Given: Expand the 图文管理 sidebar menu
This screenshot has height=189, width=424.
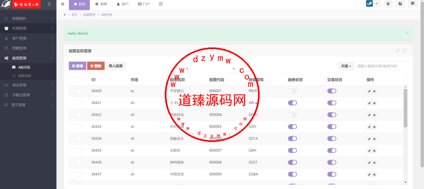Looking at the screenshot, I should click(28, 105).
